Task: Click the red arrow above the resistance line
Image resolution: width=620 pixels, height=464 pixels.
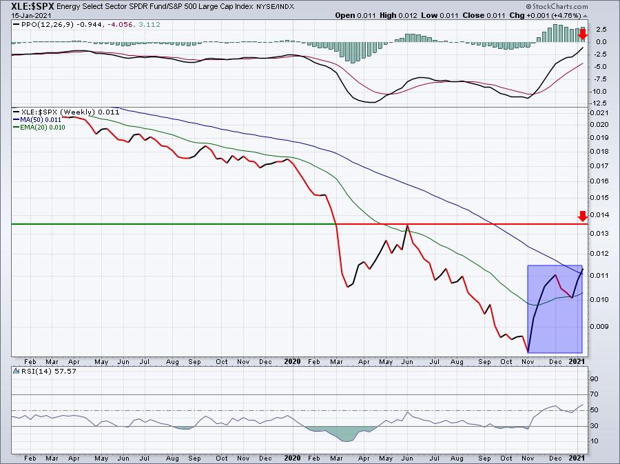Action: click(x=582, y=216)
